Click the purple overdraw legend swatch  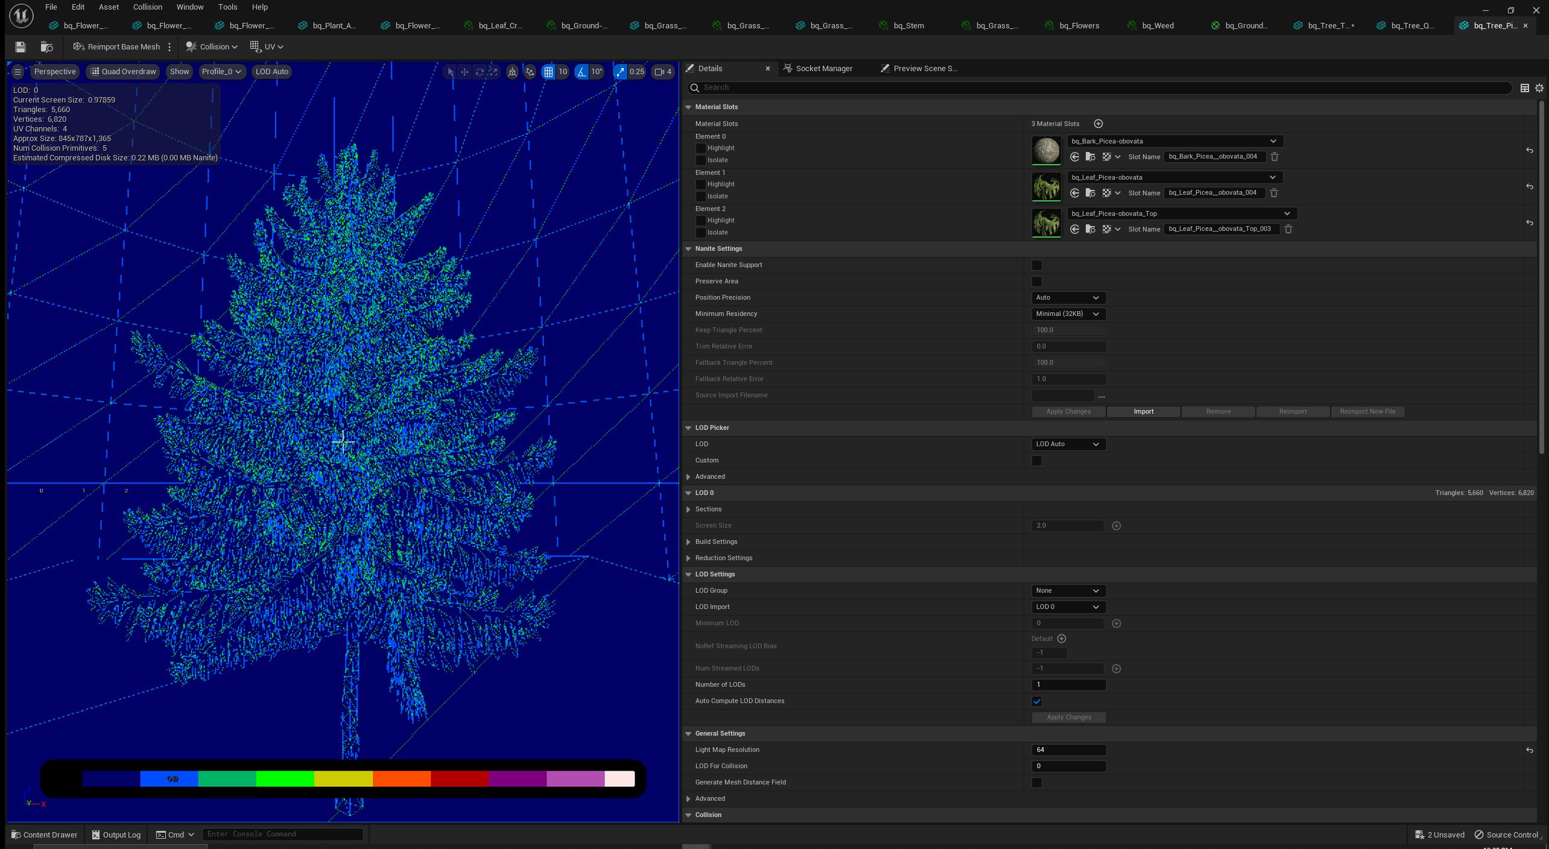pos(518,779)
